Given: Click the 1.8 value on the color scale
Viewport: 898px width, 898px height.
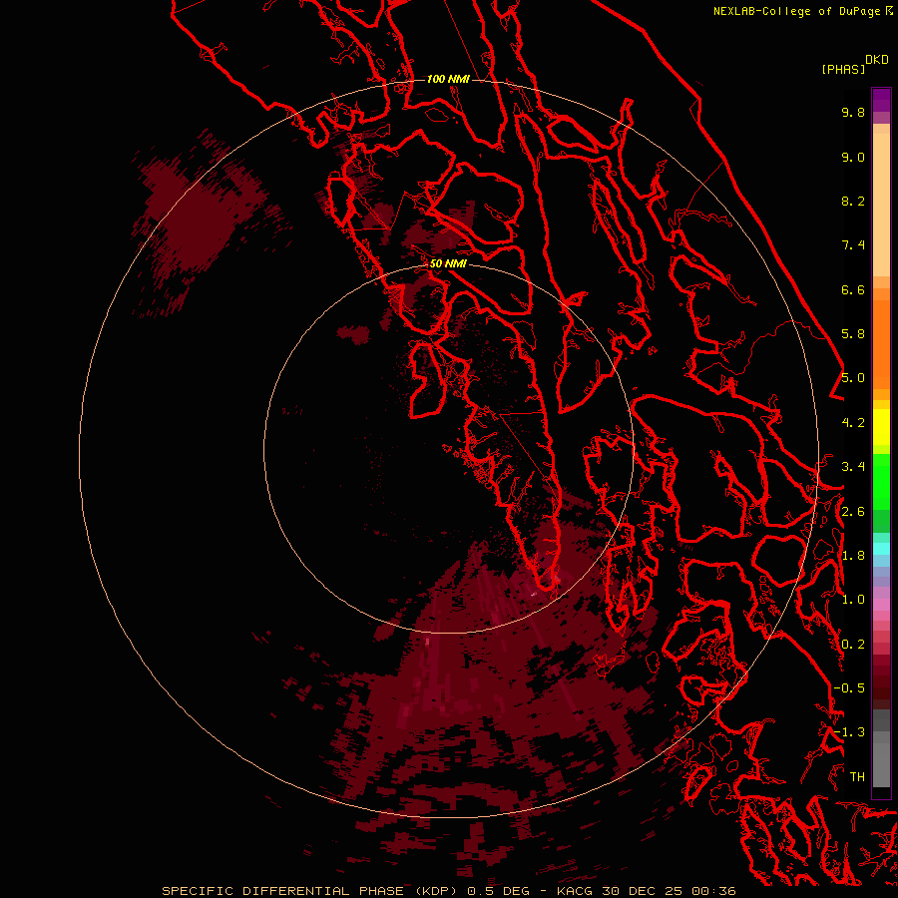Looking at the screenshot, I should point(853,556).
